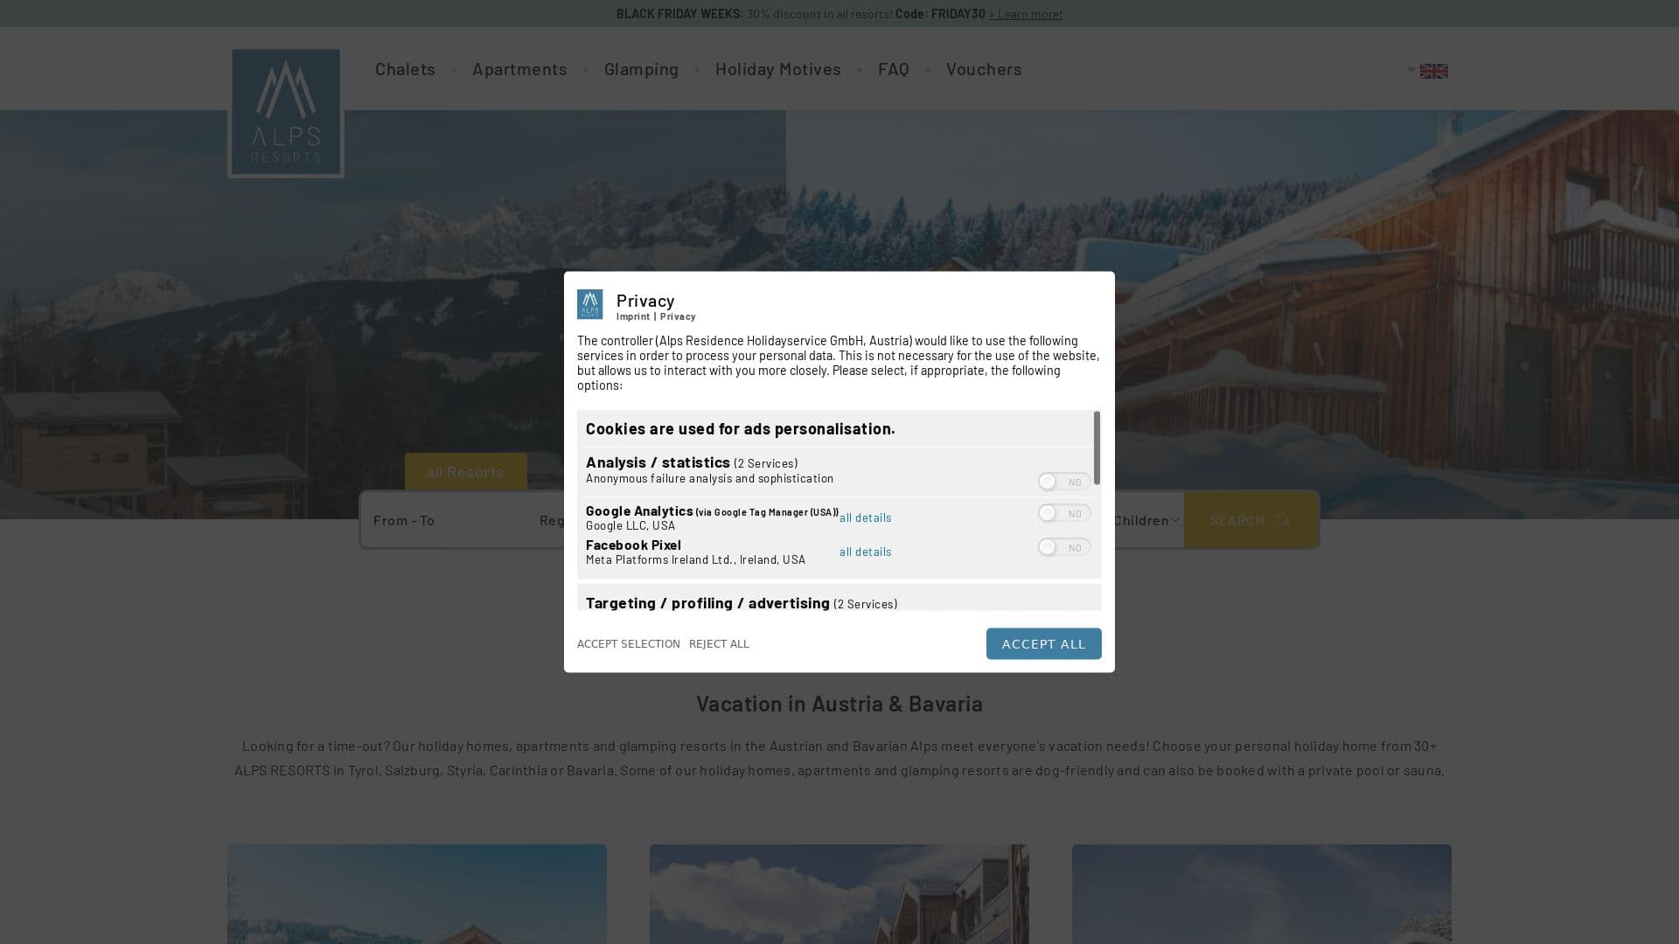Turn on the Google Analytics switch
1679x944 pixels.
click(1062, 513)
